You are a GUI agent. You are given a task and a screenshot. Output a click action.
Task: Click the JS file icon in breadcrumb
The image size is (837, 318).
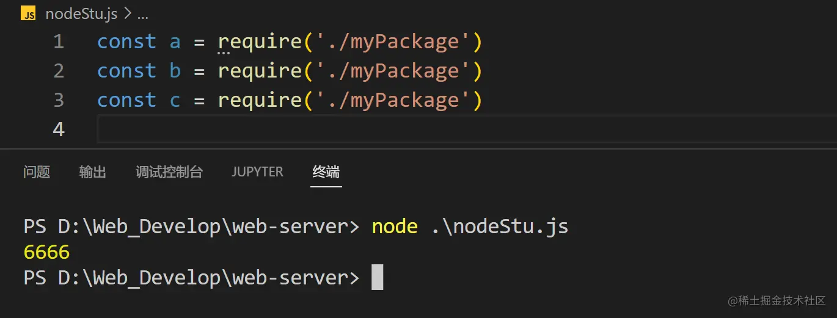point(29,13)
